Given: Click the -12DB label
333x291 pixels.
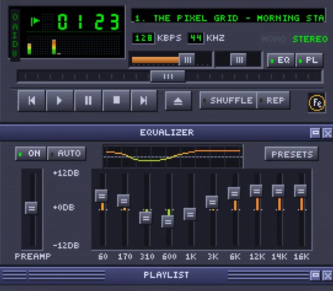Looking at the screenshot, I should [x=66, y=245].
